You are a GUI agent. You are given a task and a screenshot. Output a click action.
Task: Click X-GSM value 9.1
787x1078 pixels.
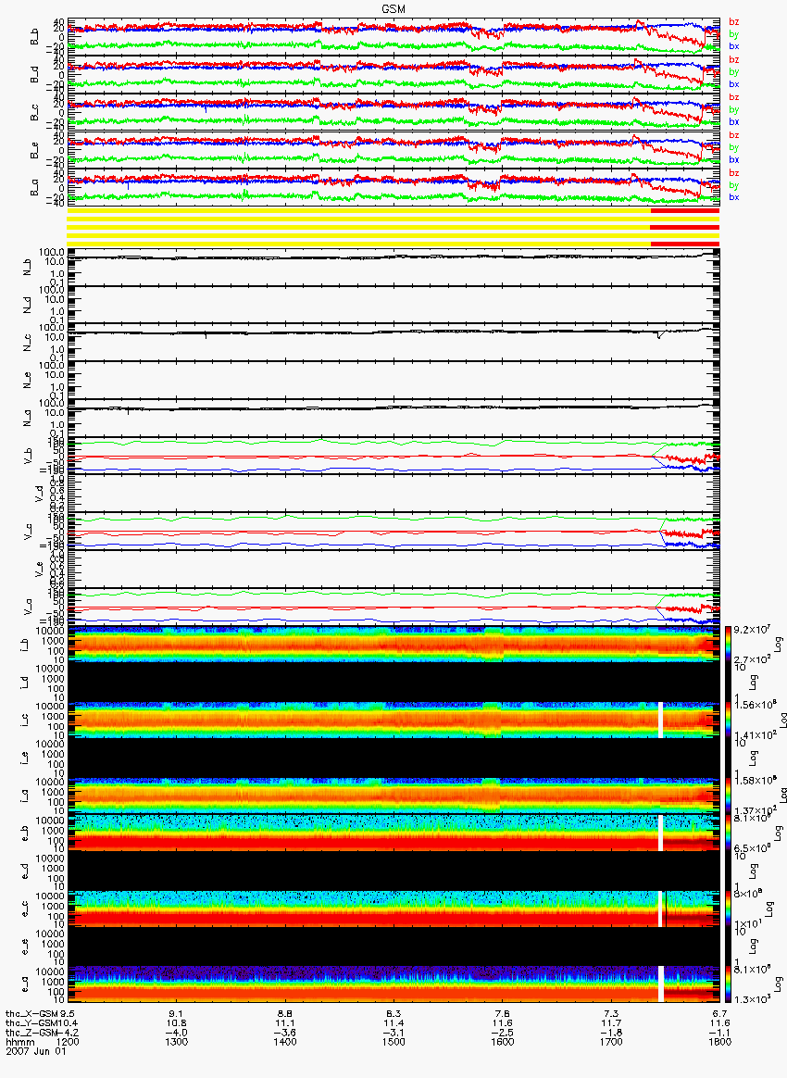click(178, 1014)
